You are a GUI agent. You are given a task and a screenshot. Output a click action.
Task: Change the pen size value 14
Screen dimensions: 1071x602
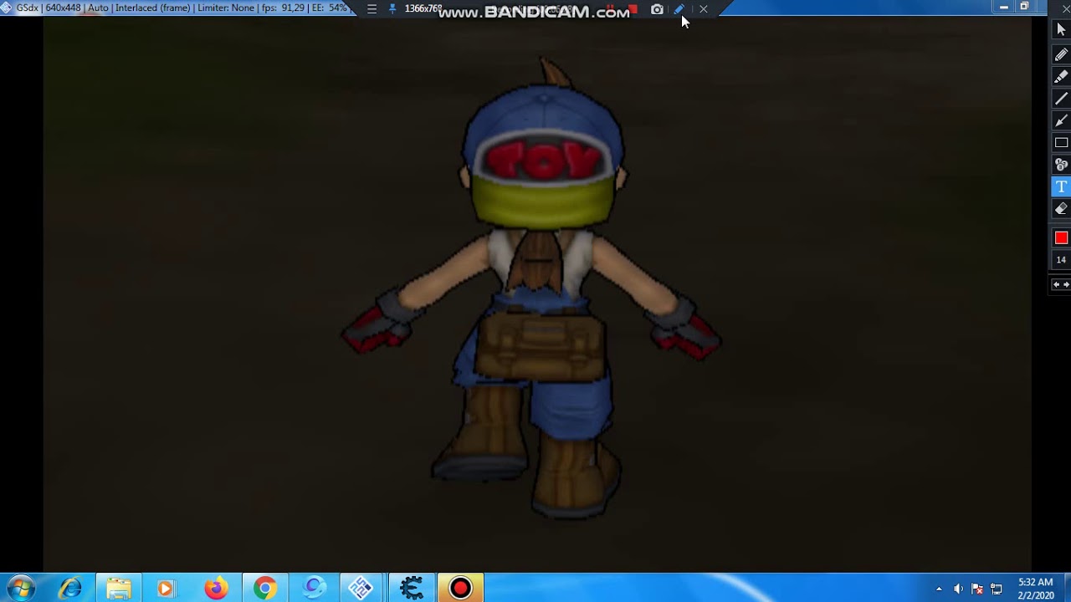1061,260
